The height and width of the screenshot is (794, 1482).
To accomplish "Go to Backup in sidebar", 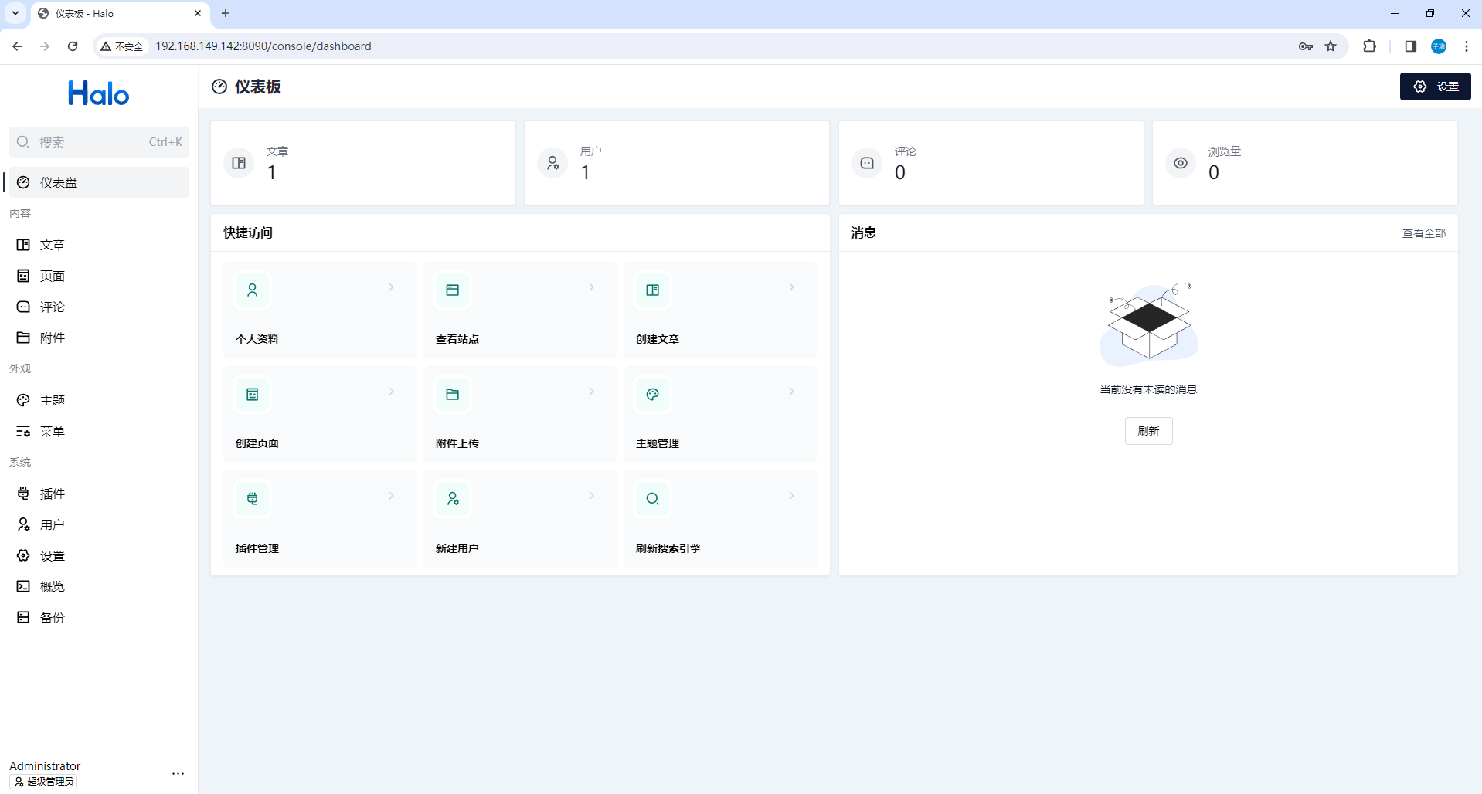I will tap(53, 617).
